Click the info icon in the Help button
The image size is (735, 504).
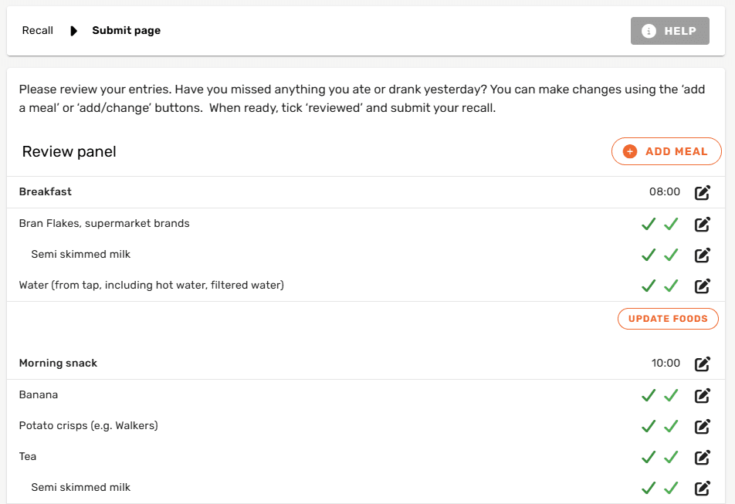(649, 31)
